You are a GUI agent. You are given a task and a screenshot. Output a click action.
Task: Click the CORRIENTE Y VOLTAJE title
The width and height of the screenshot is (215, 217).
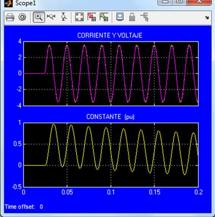(110, 35)
